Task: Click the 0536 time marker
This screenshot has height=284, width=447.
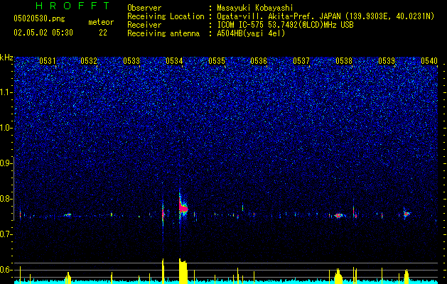Action: click(x=259, y=60)
